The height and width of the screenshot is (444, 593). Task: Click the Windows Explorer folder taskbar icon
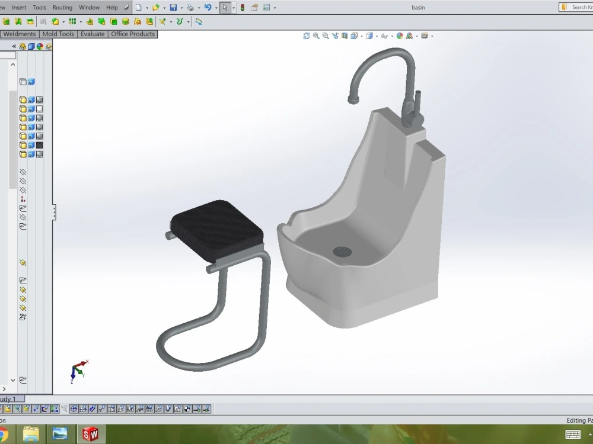31,434
